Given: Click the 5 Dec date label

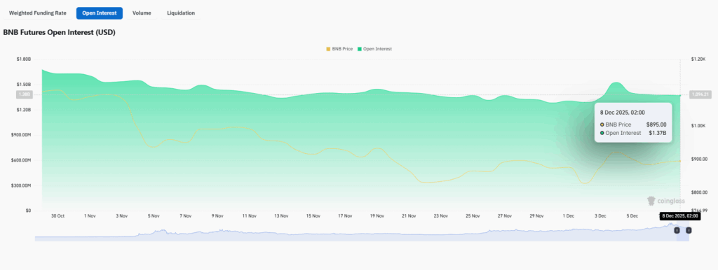Looking at the screenshot, I should (x=632, y=215).
